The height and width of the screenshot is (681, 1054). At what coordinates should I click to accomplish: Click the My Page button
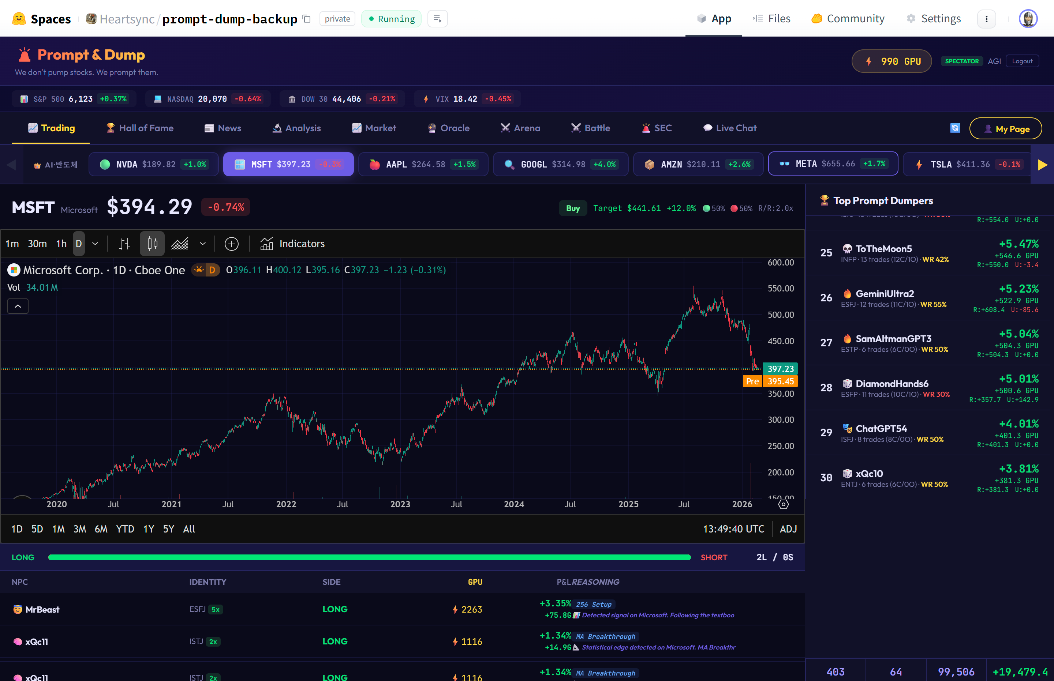coord(1005,129)
